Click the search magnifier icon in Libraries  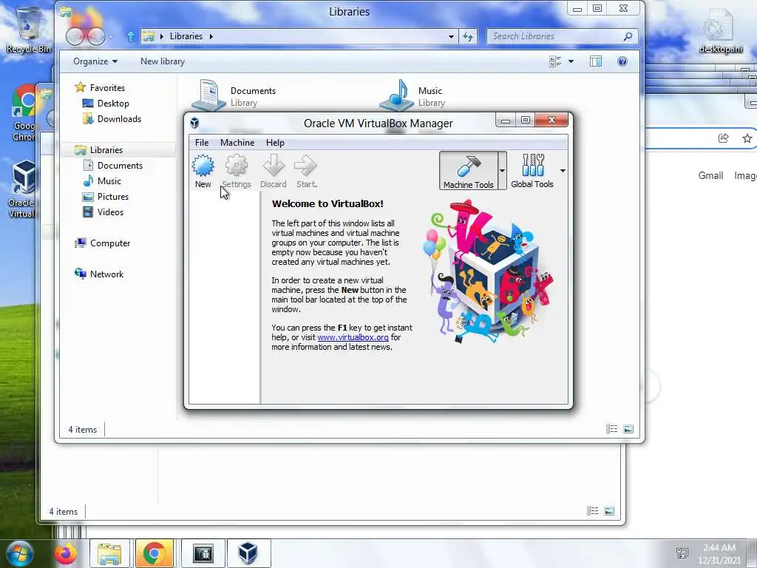628,36
